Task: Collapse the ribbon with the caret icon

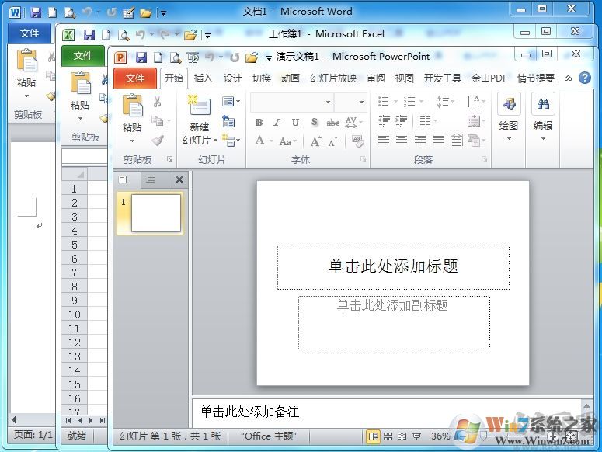Action: (x=569, y=78)
